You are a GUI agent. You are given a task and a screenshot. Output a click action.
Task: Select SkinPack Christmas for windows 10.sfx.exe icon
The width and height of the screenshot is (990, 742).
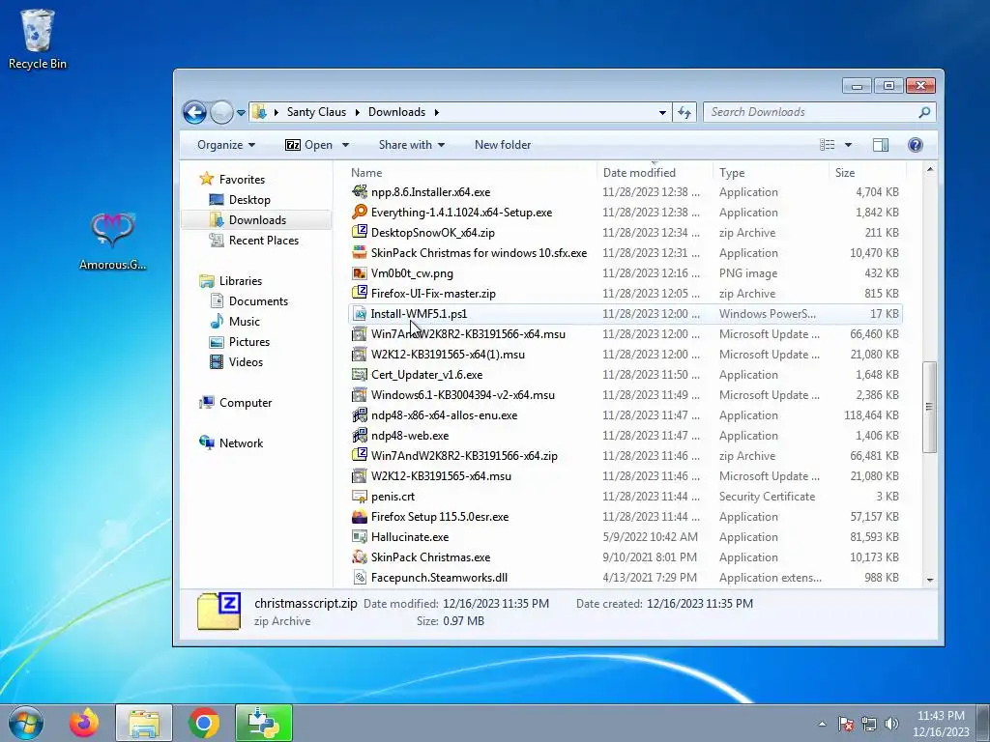(x=360, y=252)
